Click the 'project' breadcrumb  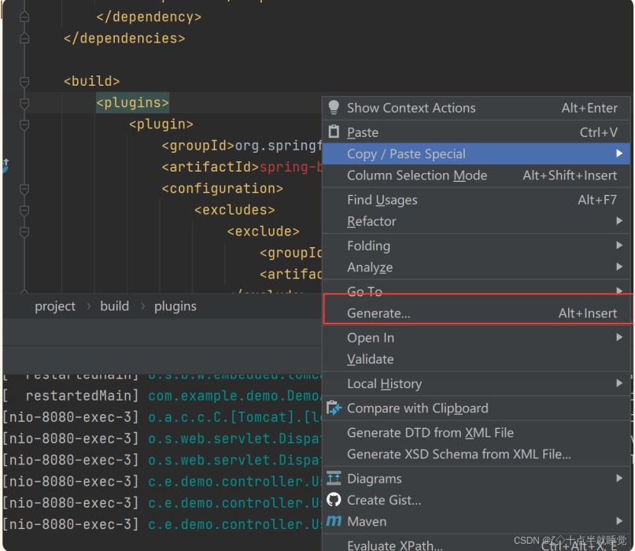55,306
